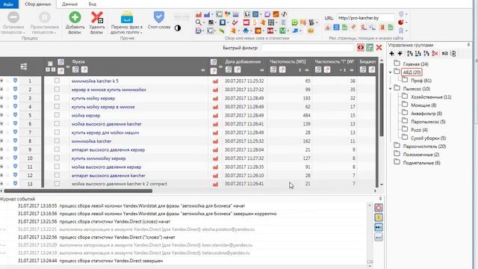Open dropdown arrow next to magnifying glass icon
This screenshot has width=478, height=269.
pyautogui.click(x=204, y=22)
